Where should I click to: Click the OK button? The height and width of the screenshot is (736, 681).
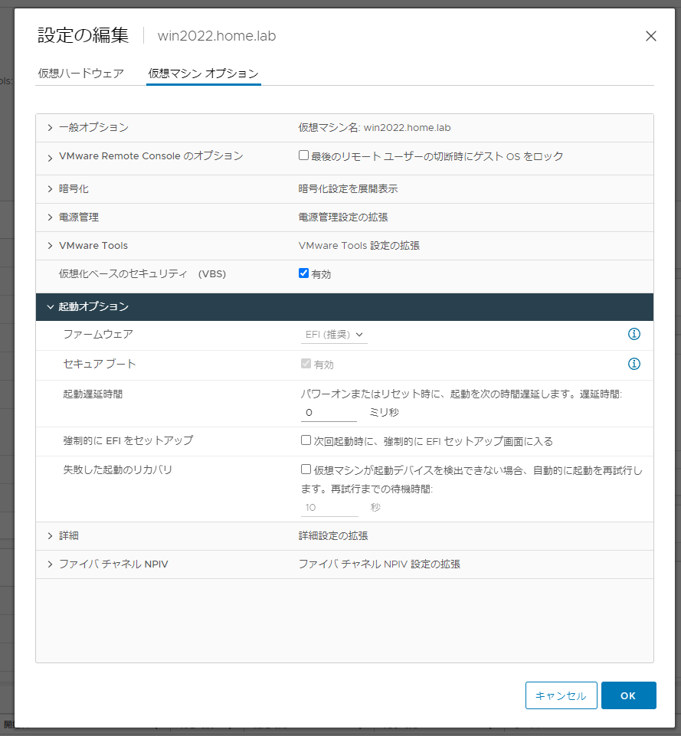coord(629,695)
